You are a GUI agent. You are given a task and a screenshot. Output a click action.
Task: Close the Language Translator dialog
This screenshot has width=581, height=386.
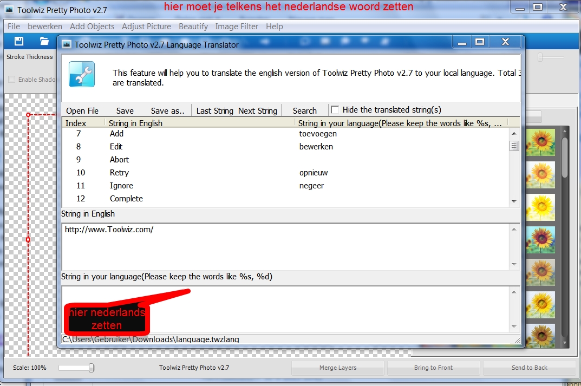coord(505,42)
